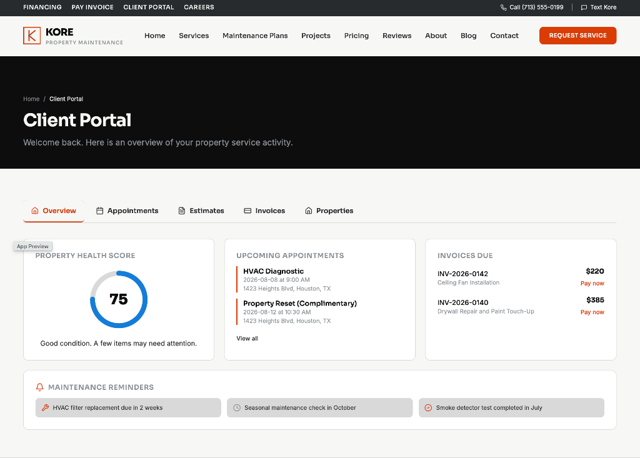Click the calendar icon on Appointments tab
Image resolution: width=640 pixels, height=458 pixels.
[99, 211]
